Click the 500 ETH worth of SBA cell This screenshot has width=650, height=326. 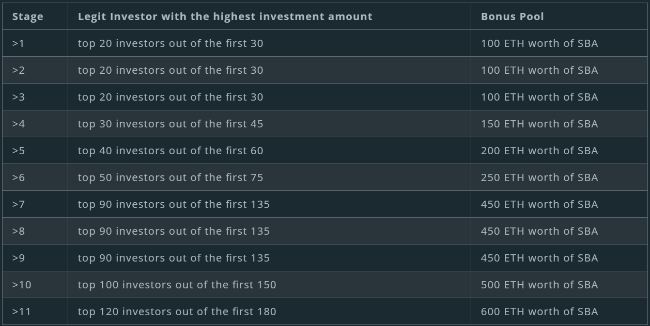coord(559,285)
